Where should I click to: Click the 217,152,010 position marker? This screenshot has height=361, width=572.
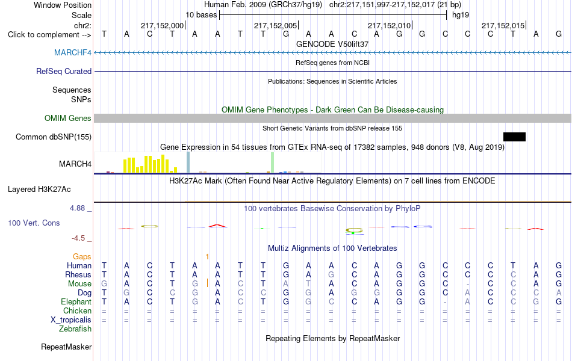[x=390, y=25]
